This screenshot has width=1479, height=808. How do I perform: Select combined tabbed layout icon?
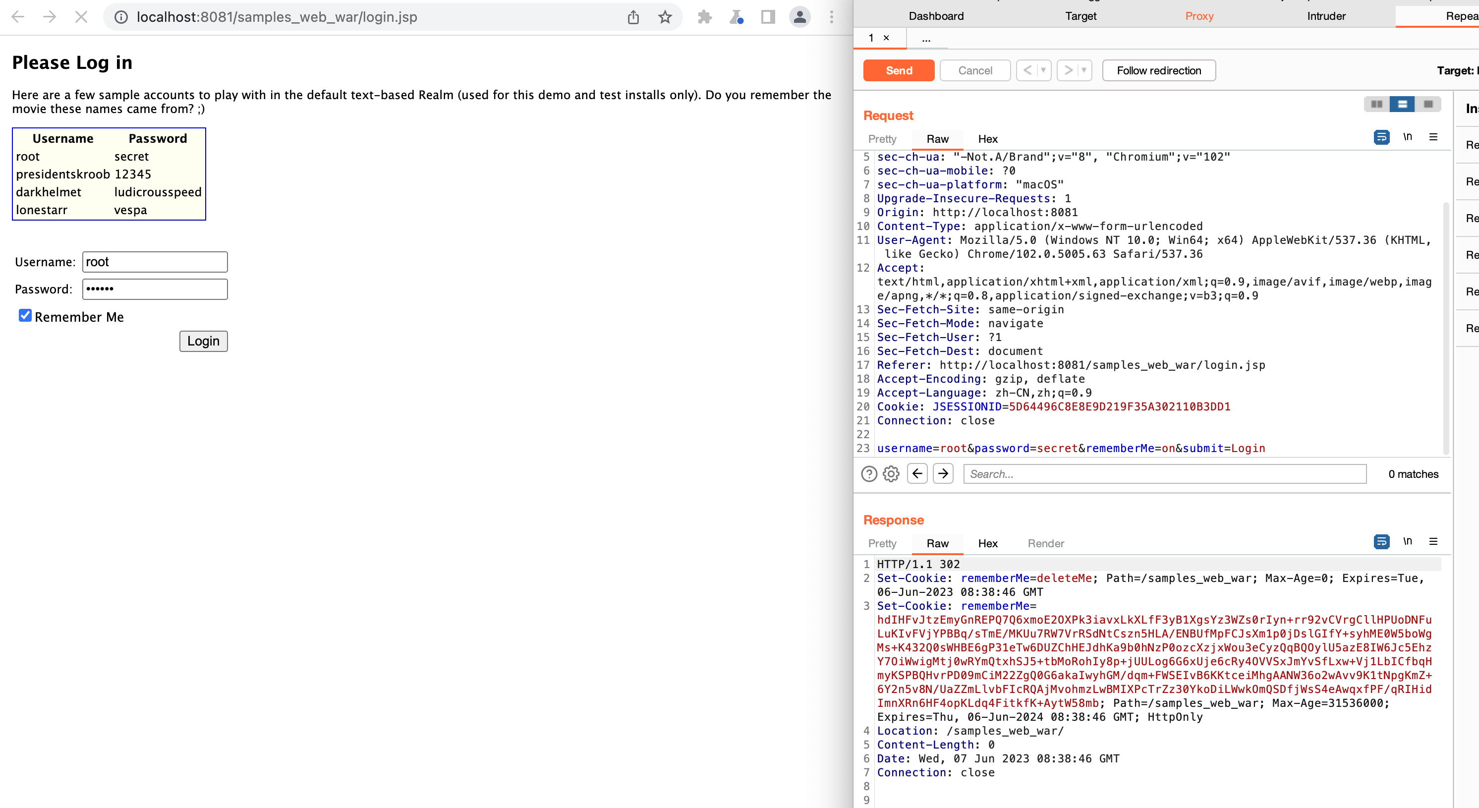1428,104
